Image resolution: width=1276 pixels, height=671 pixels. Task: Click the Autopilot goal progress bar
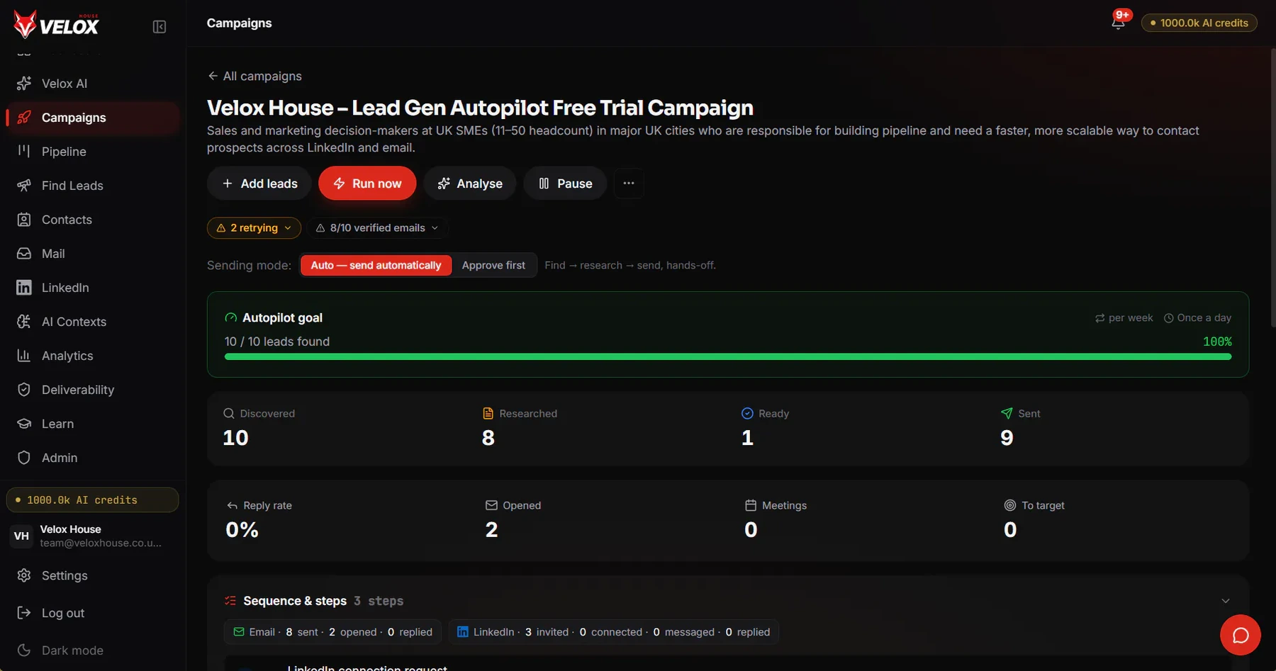728,356
